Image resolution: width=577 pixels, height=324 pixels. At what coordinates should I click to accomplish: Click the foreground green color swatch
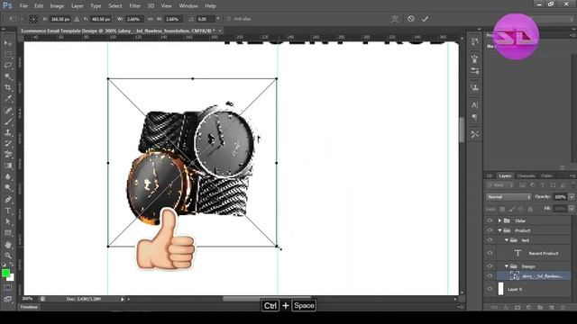coord(5,273)
